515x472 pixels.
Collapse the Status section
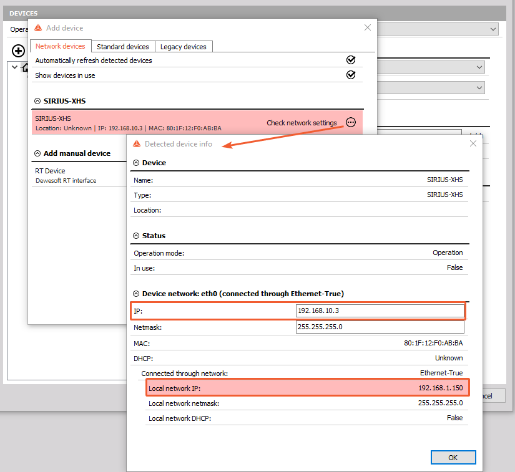(x=136, y=236)
